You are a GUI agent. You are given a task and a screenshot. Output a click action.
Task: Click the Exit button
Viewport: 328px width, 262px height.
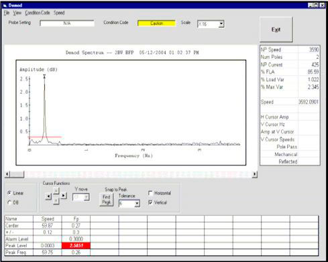tap(276, 29)
